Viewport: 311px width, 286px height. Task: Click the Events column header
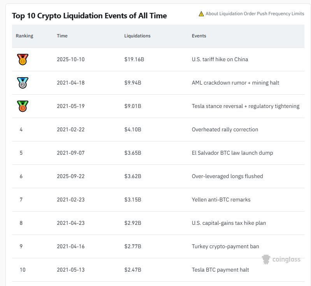(199, 36)
